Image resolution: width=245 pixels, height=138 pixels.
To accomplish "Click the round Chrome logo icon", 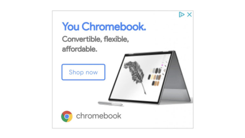I will [x=67, y=116].
